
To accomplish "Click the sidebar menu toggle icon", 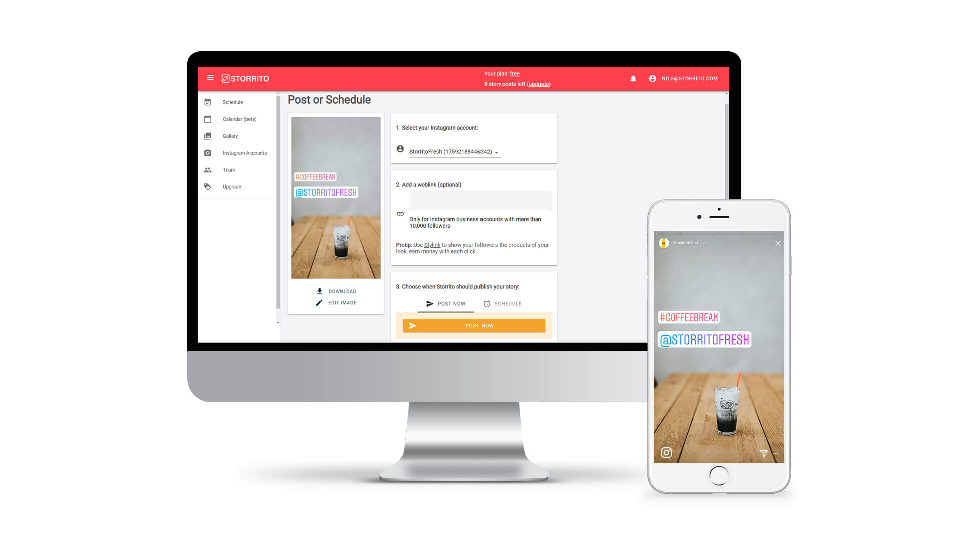I will point(210,78).
